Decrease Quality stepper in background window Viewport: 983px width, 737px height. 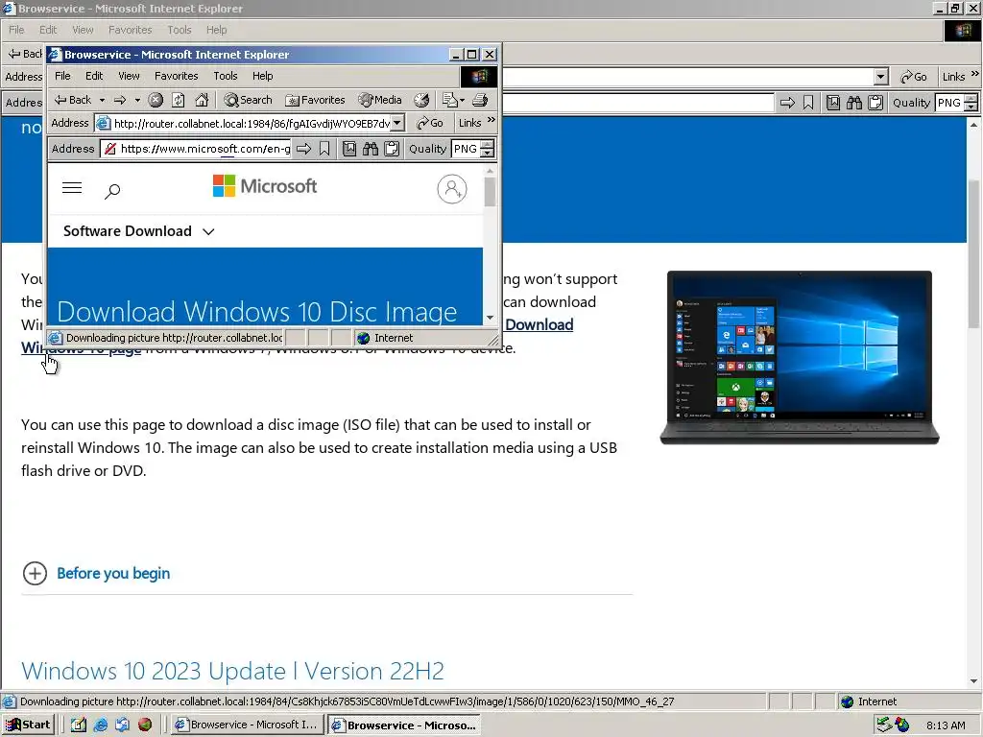click(x=971, y=107)
